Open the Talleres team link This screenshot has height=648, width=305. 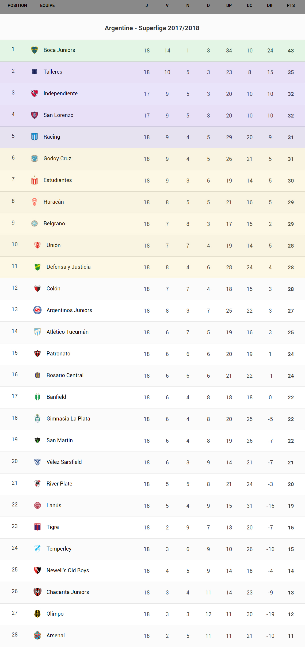[53, 72]
